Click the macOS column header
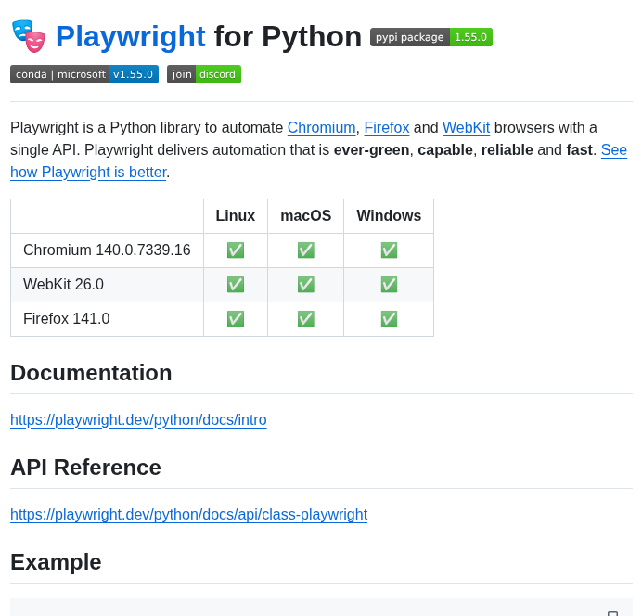This screenshot has height=616, width=642. click(306, 216)
